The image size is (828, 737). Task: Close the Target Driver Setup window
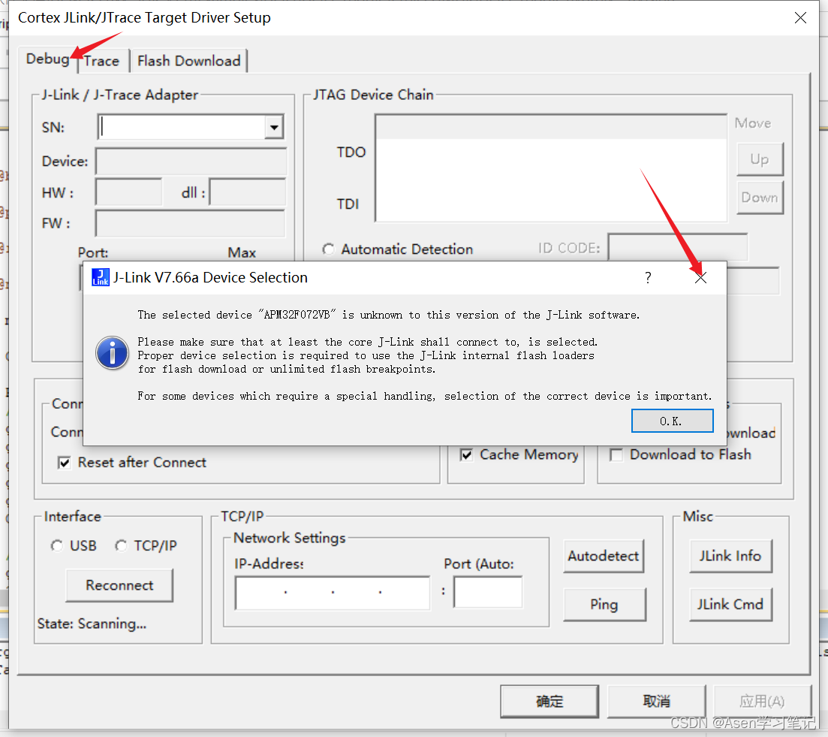click(x=800, y=18)
